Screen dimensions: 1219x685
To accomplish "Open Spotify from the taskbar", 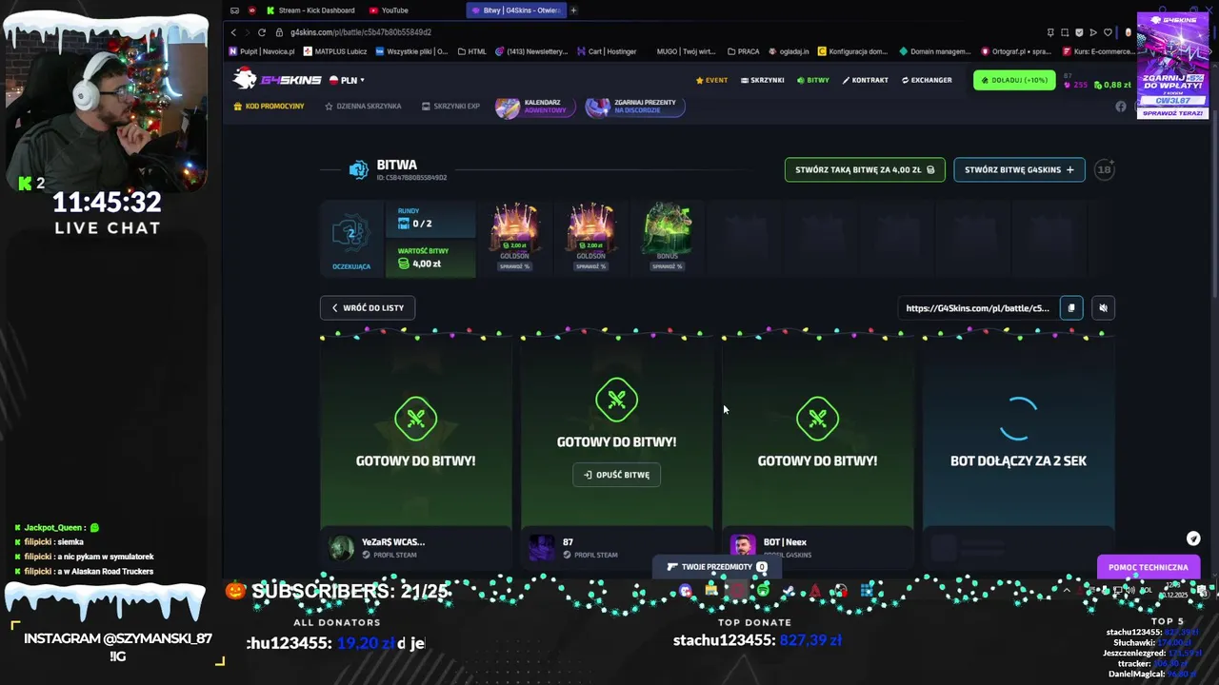I will coord(763,591).
